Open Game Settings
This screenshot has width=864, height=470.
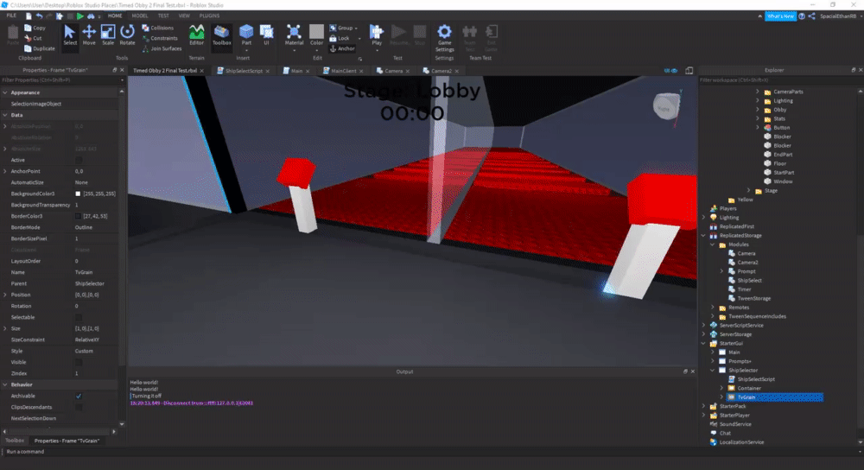[x=445, y=37]
